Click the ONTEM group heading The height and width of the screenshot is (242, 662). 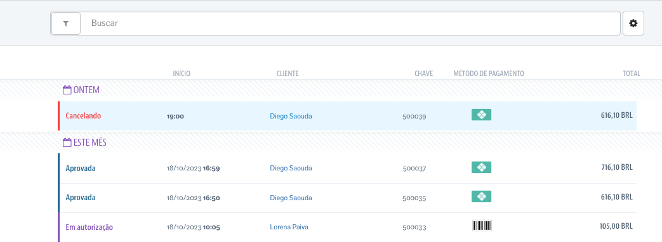86,90
